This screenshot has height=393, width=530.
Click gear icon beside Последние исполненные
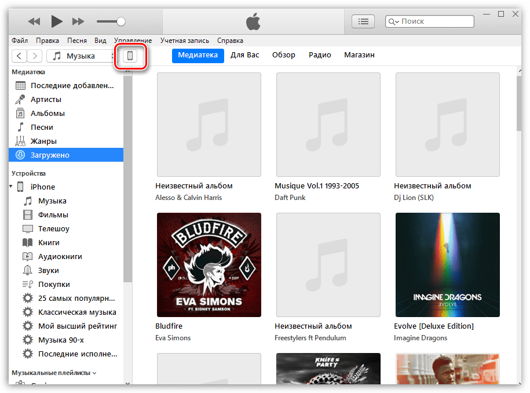[28, 354]
